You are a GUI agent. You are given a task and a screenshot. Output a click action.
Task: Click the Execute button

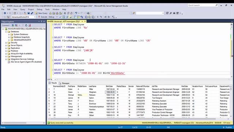(x=42, y=17)
